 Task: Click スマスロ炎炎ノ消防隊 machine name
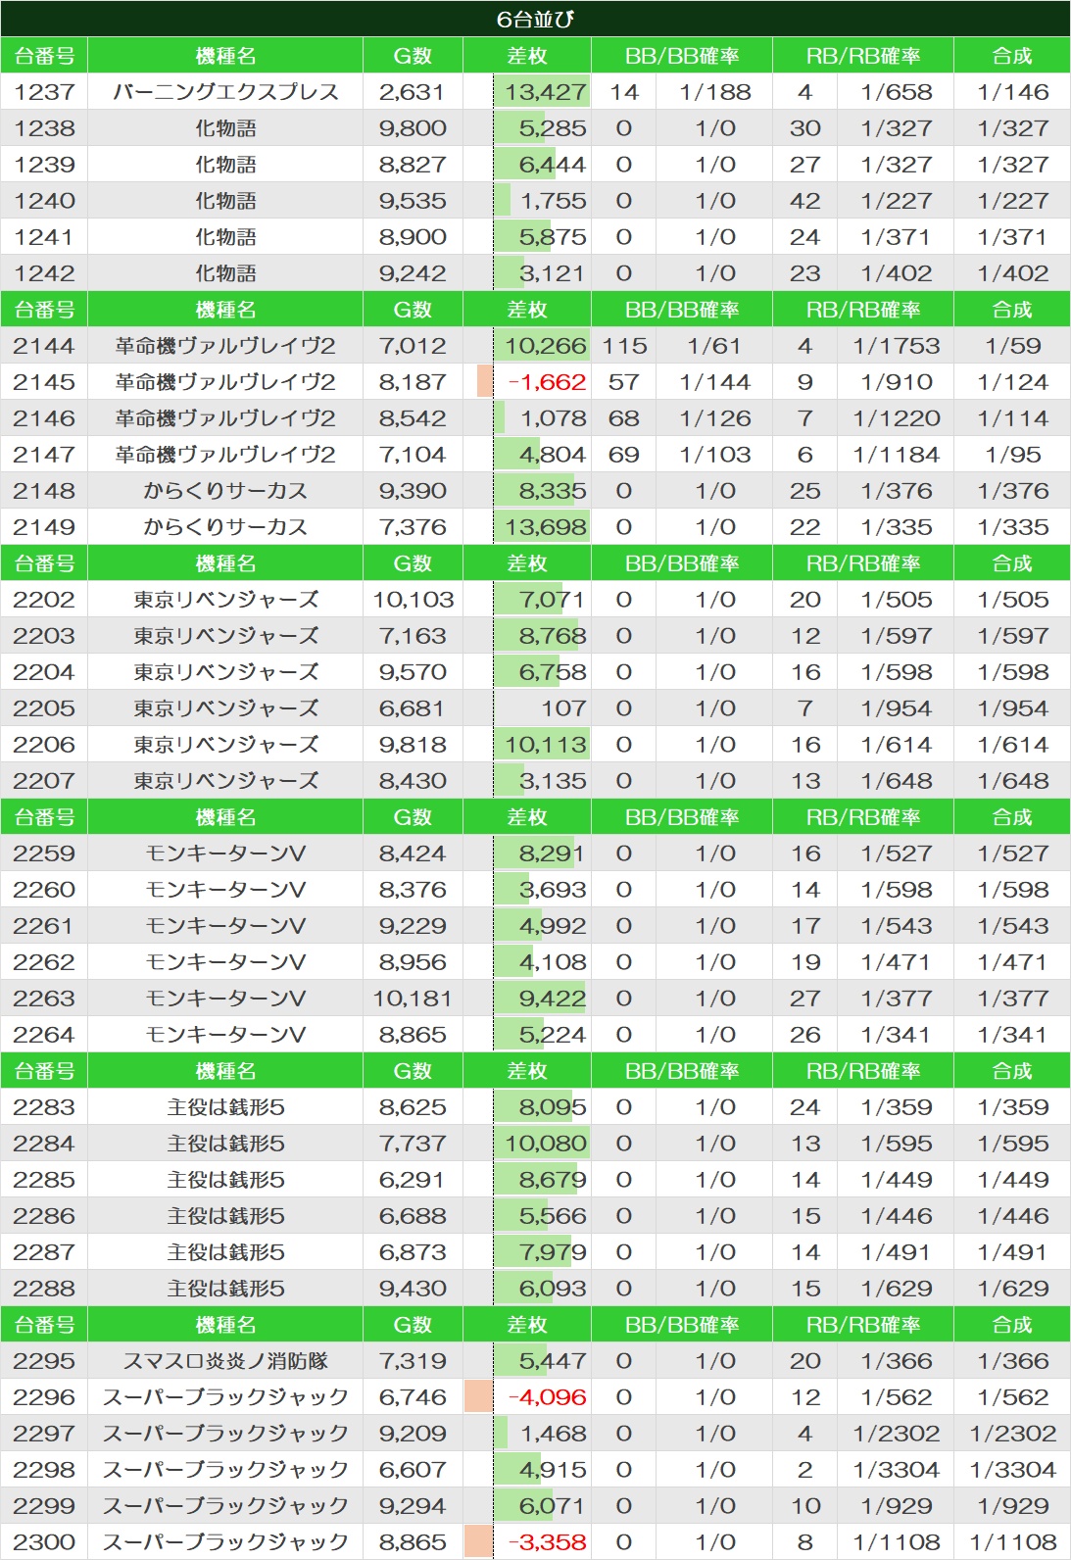point(225,1361)
